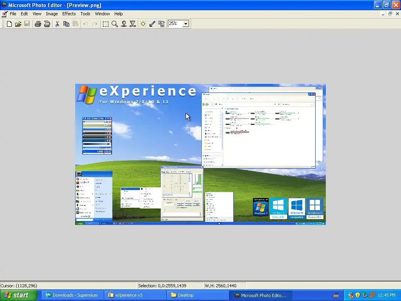Click the yellow security shield tray icon

coord(358,296)
